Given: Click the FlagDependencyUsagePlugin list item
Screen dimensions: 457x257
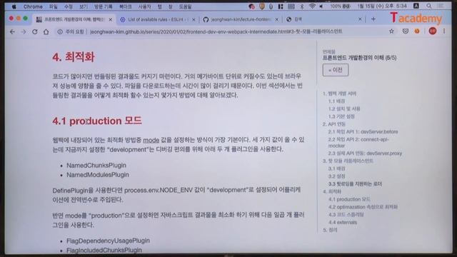Looking at the screenshot, I should tap(108, 241).
